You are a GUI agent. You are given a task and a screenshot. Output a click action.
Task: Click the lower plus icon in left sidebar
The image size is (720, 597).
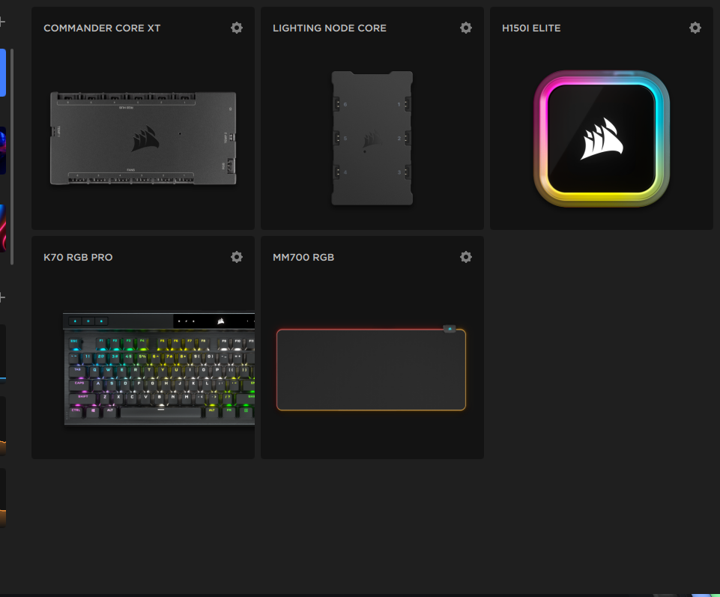[2, 297]
